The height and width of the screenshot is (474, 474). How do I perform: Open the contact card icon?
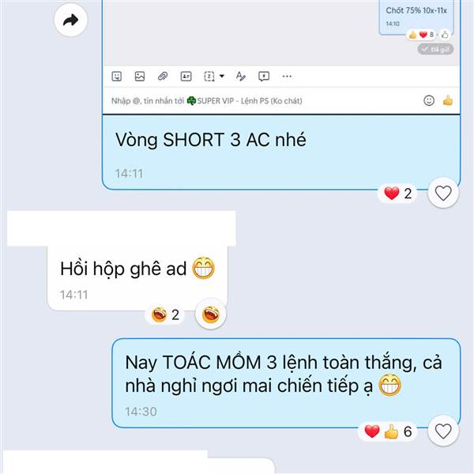click(186, 76)
